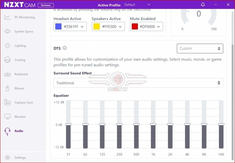Select the Audio label in sidebar
235x163 pixels.
(x=19, y=131)
